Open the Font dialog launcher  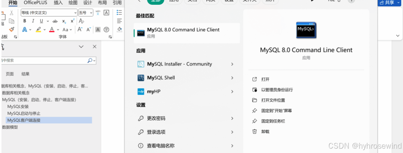coord(110,37)
